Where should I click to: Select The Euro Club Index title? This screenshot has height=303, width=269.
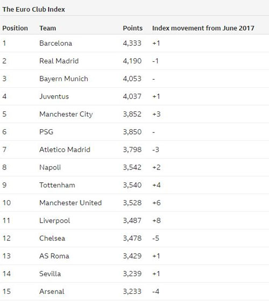point(33,9)
